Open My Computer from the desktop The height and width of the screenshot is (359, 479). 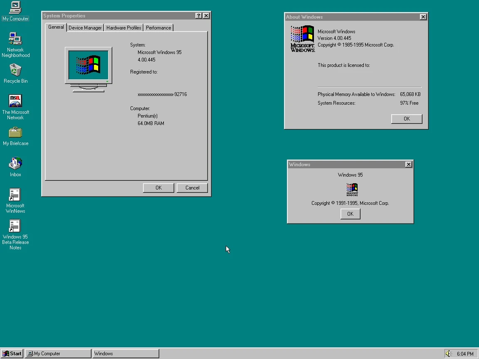click(x=15, y=9)
